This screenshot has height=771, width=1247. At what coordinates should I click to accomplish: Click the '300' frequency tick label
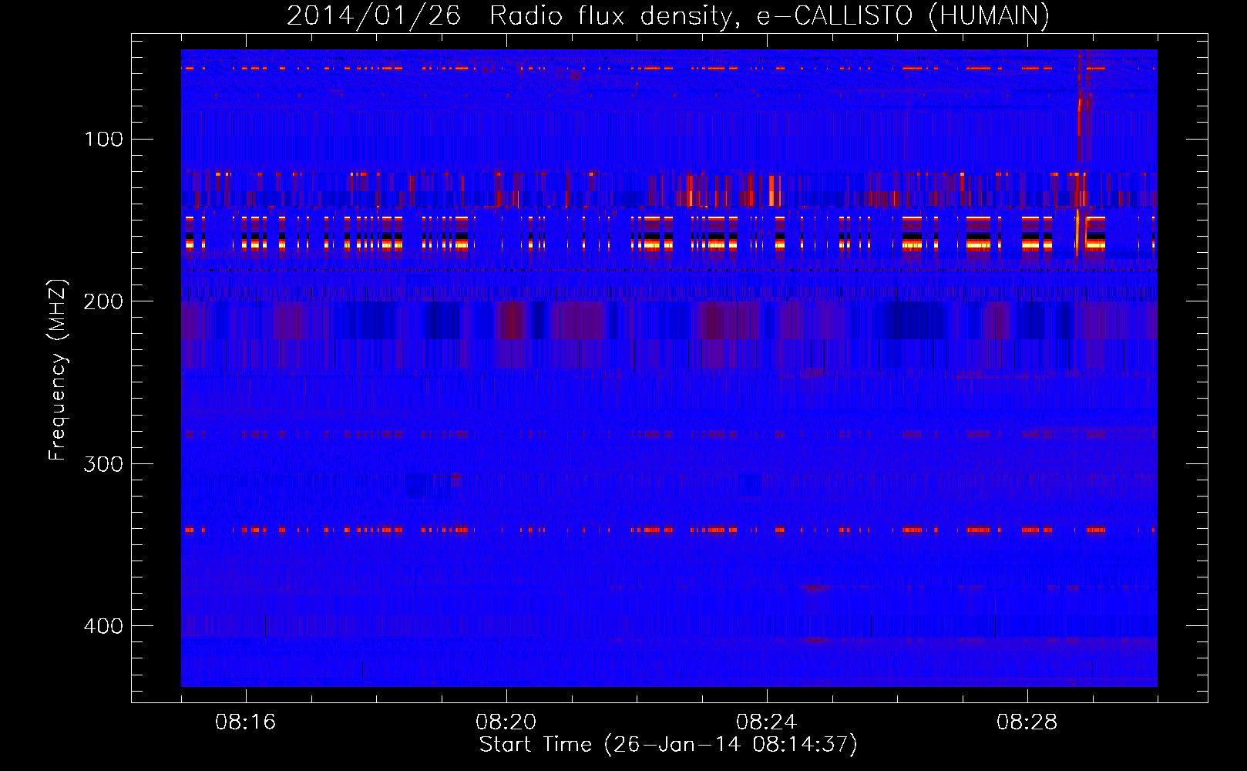pos(104,463)
